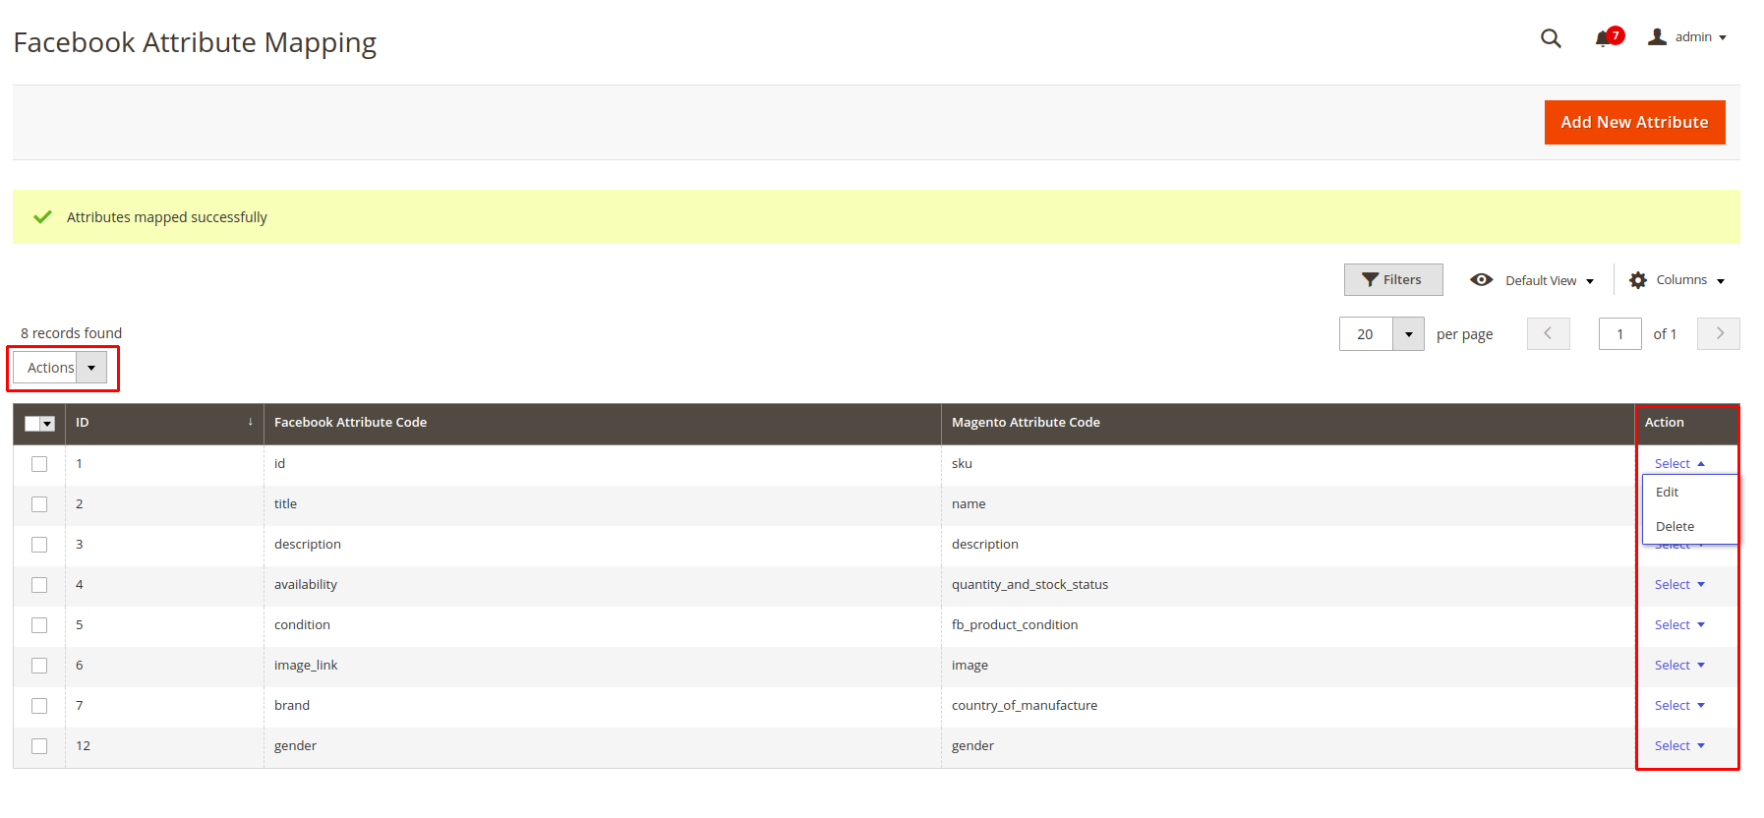Image resolution: width=1764 pixels, height=818 pixels.
Task: Click the eye icon for Default View
Action: coord(1481,280)
